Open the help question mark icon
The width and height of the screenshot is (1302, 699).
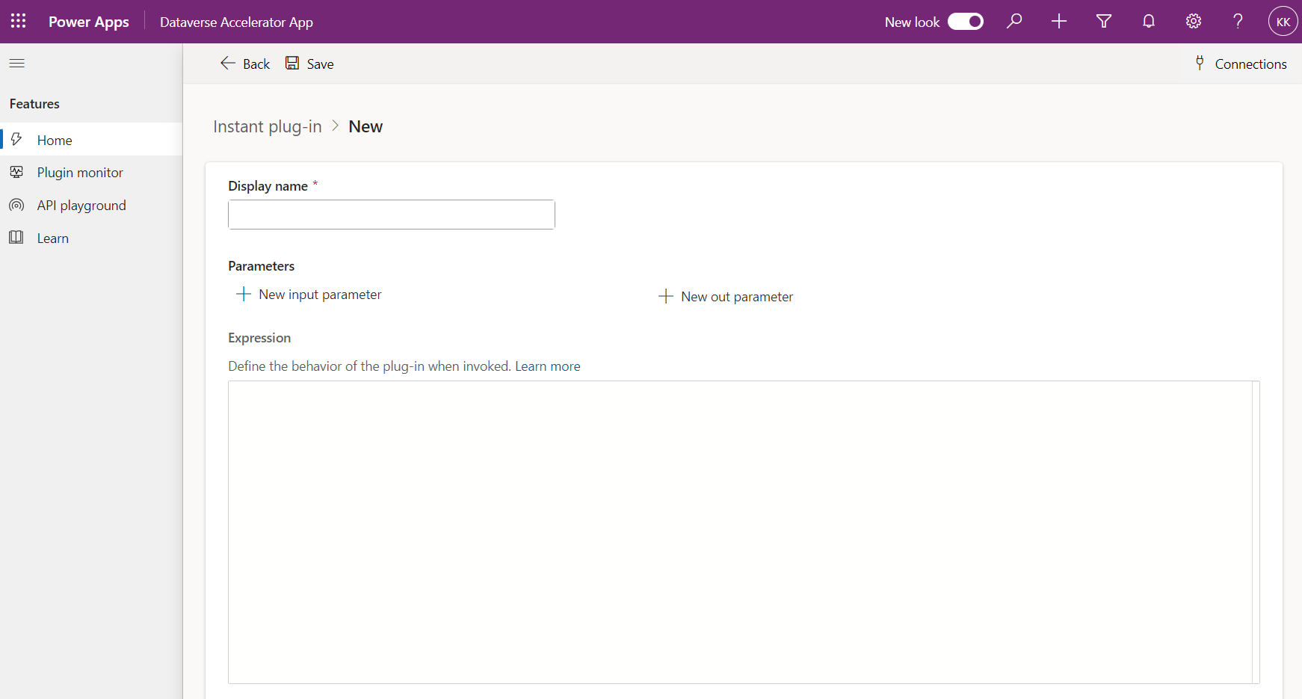[x=1238, y=22]
